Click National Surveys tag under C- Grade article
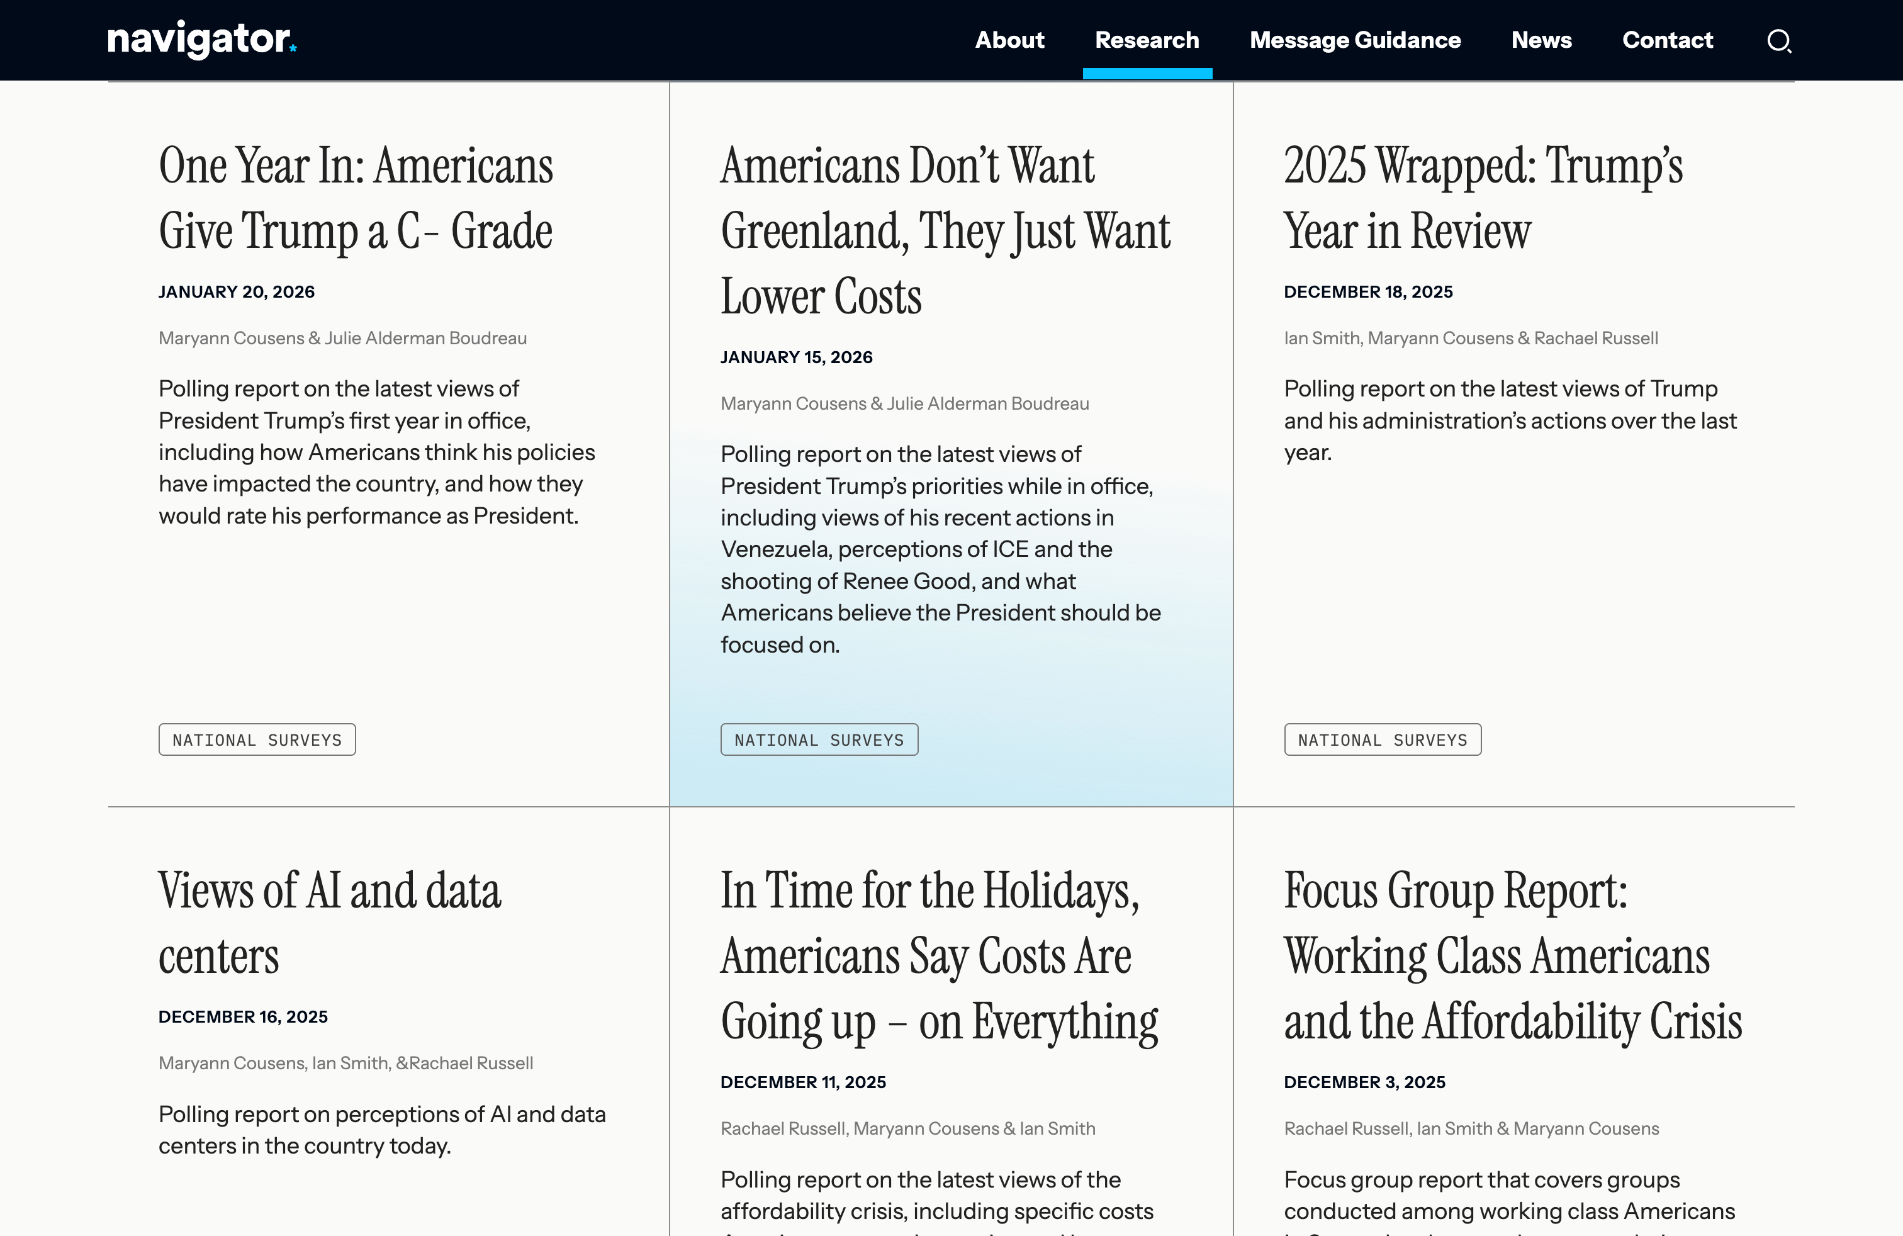This screenshot has width=1903, height=1236. 257,739
